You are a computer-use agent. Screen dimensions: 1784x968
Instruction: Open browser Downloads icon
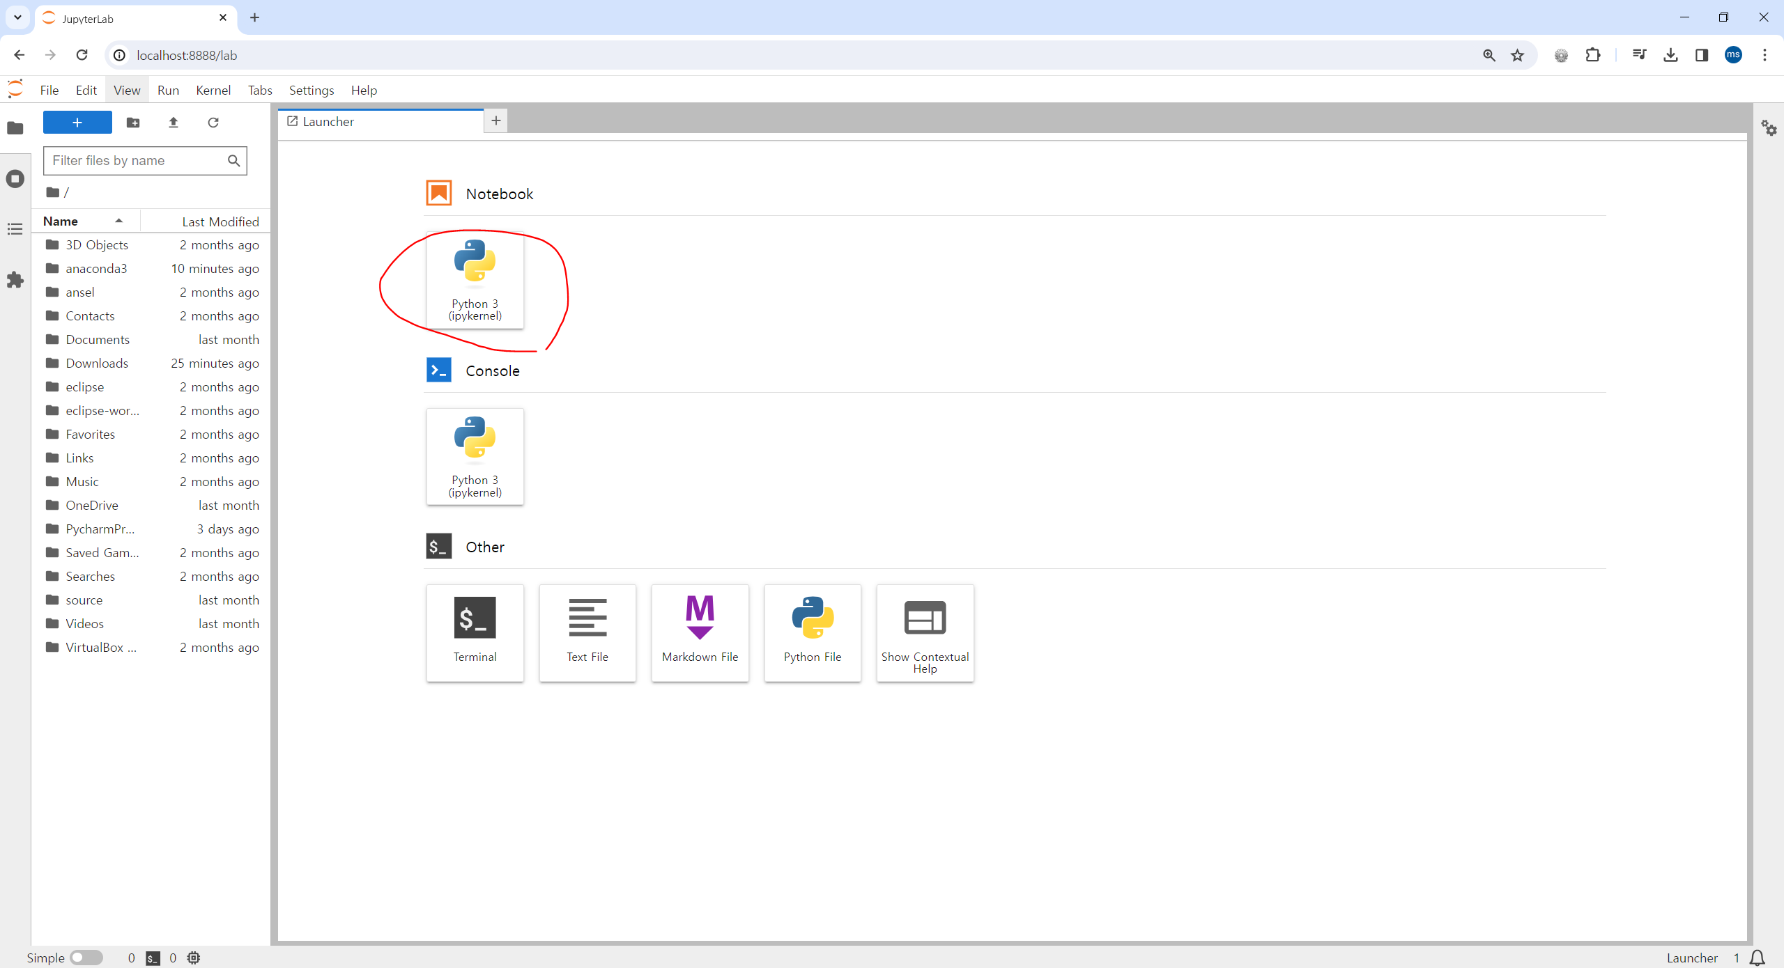(1670, 55)
